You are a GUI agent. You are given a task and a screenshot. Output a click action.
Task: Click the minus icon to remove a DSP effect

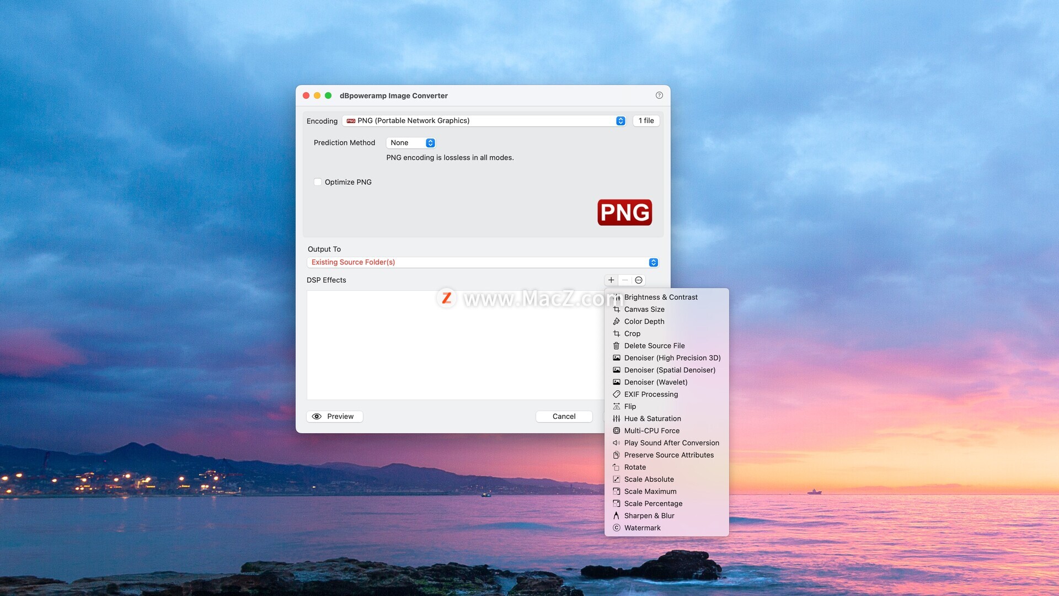[625, 280]
